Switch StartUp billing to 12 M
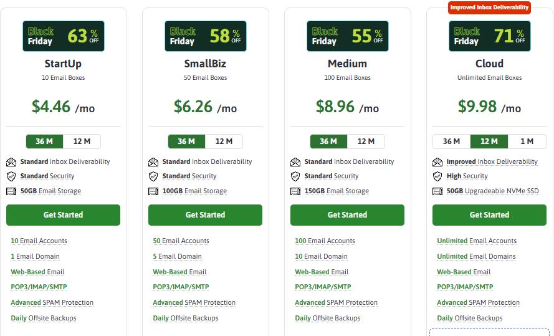 (82, 142)
